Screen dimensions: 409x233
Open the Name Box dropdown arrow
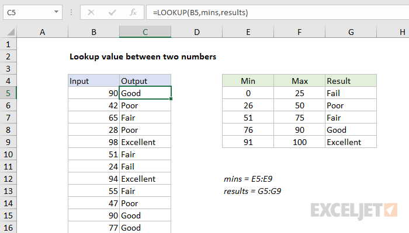56,12
